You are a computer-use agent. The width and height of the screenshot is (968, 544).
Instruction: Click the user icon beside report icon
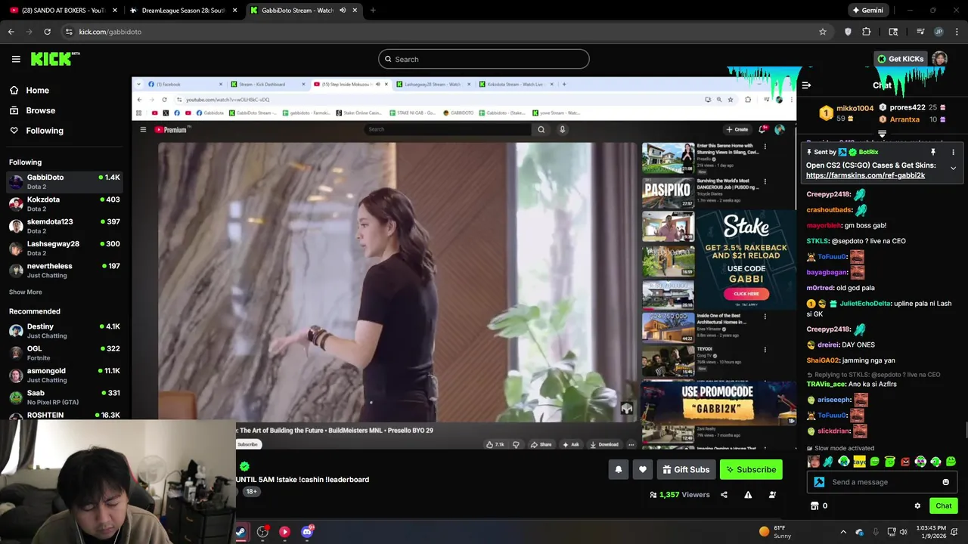coord(772,495)
